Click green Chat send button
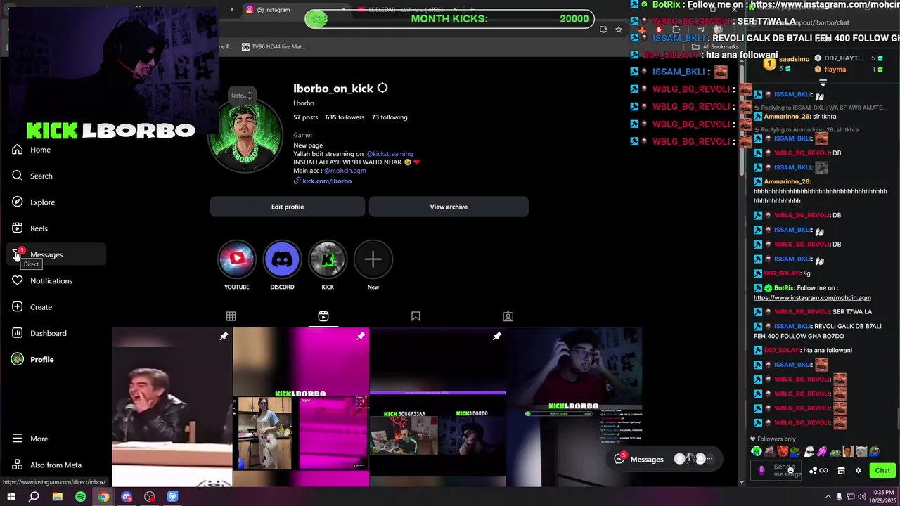 point(882,470)
